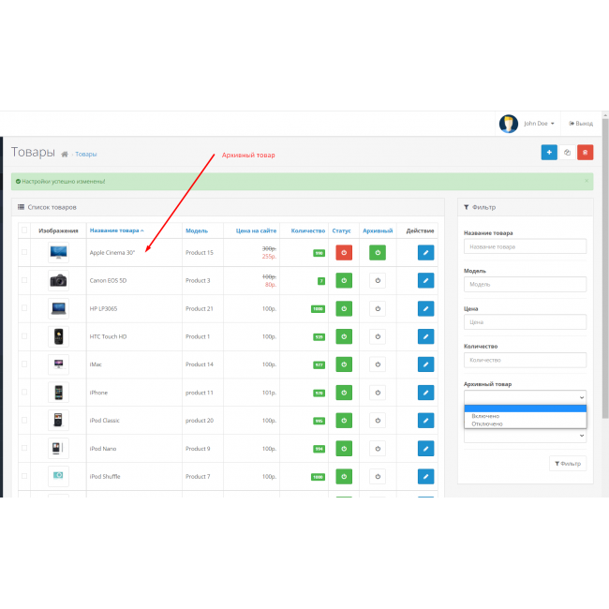This screenshot has width=609, height=609.
Task: Open the John Doe user dropdown
Action: click(x=539, y=124)
